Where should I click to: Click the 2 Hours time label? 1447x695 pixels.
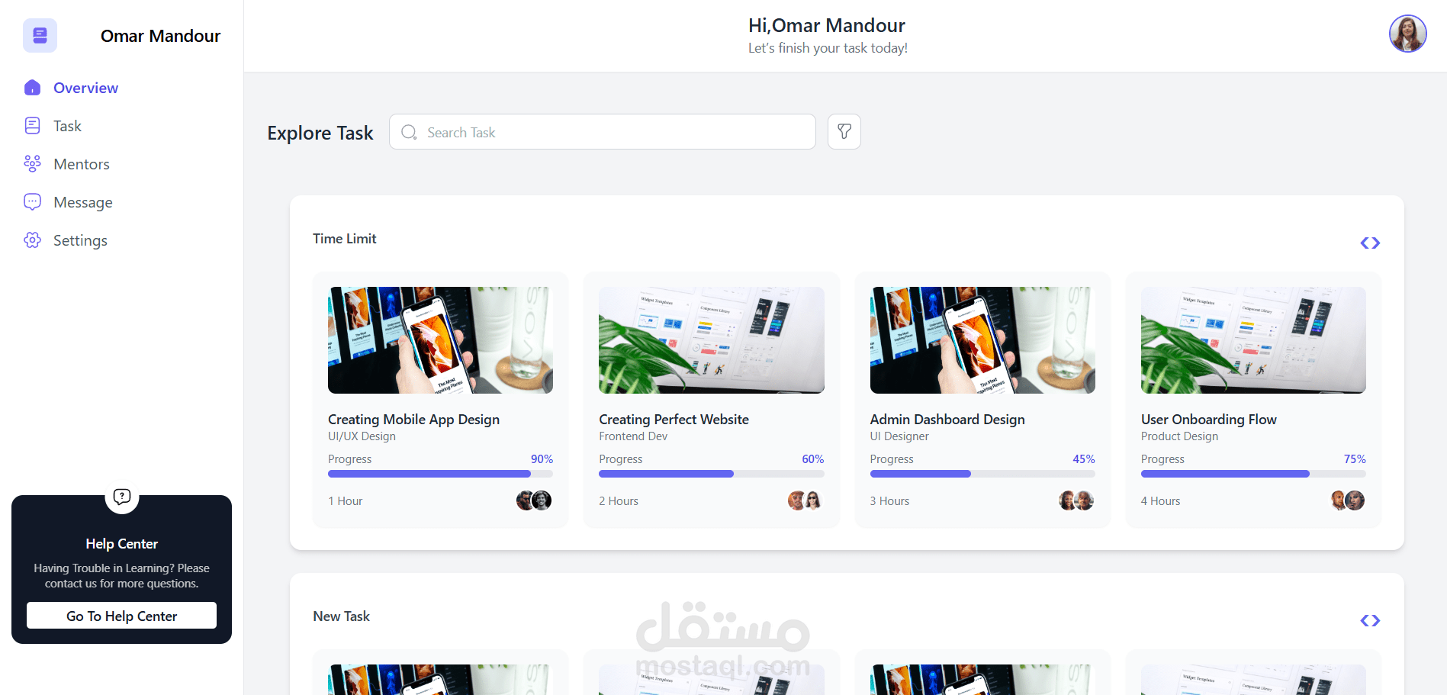coord(619,501)
